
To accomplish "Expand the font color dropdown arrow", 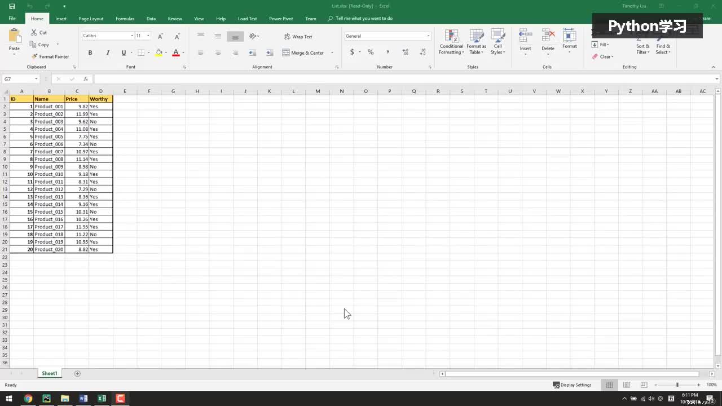I will pyautogui.click(x=183, y=52).
